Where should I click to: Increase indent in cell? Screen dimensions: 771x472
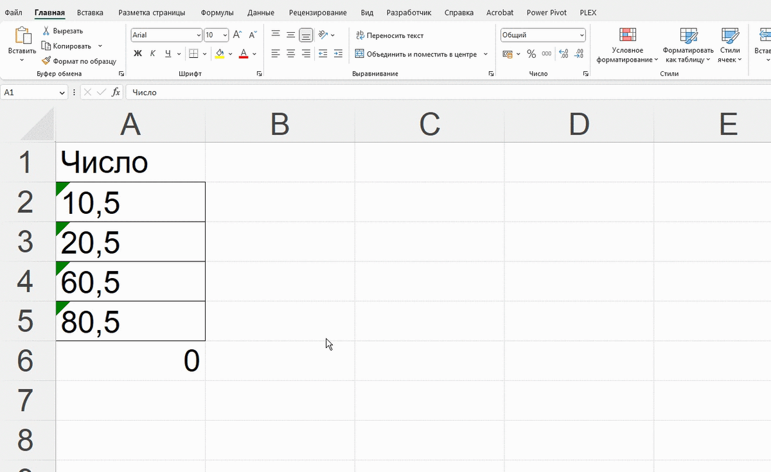tap(338, 54)
